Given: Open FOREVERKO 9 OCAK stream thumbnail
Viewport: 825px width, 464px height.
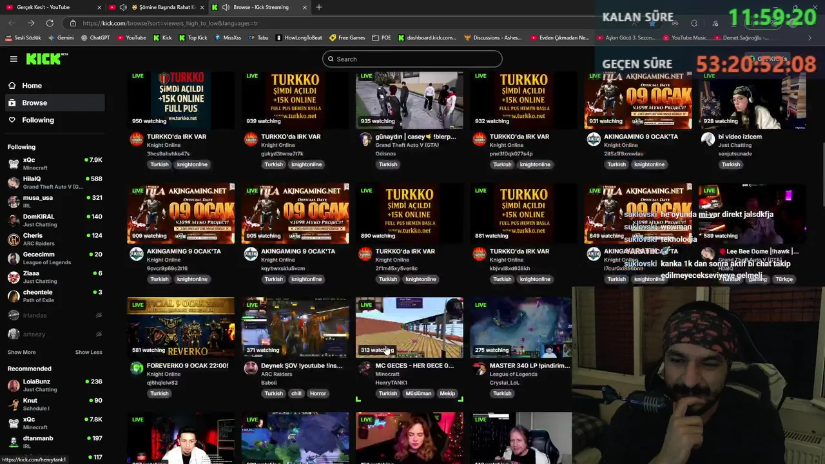Looking at the screenshot, I should [180, 327].
